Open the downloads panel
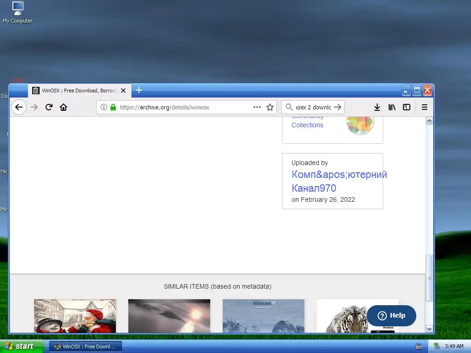The height and width of the screenshot is (353, 471). coord(377,107)
